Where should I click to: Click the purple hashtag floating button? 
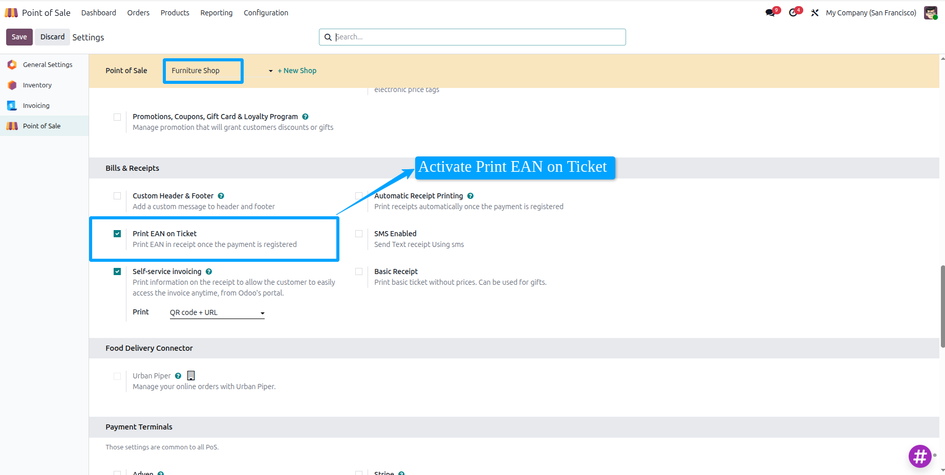tap(920, 456)
